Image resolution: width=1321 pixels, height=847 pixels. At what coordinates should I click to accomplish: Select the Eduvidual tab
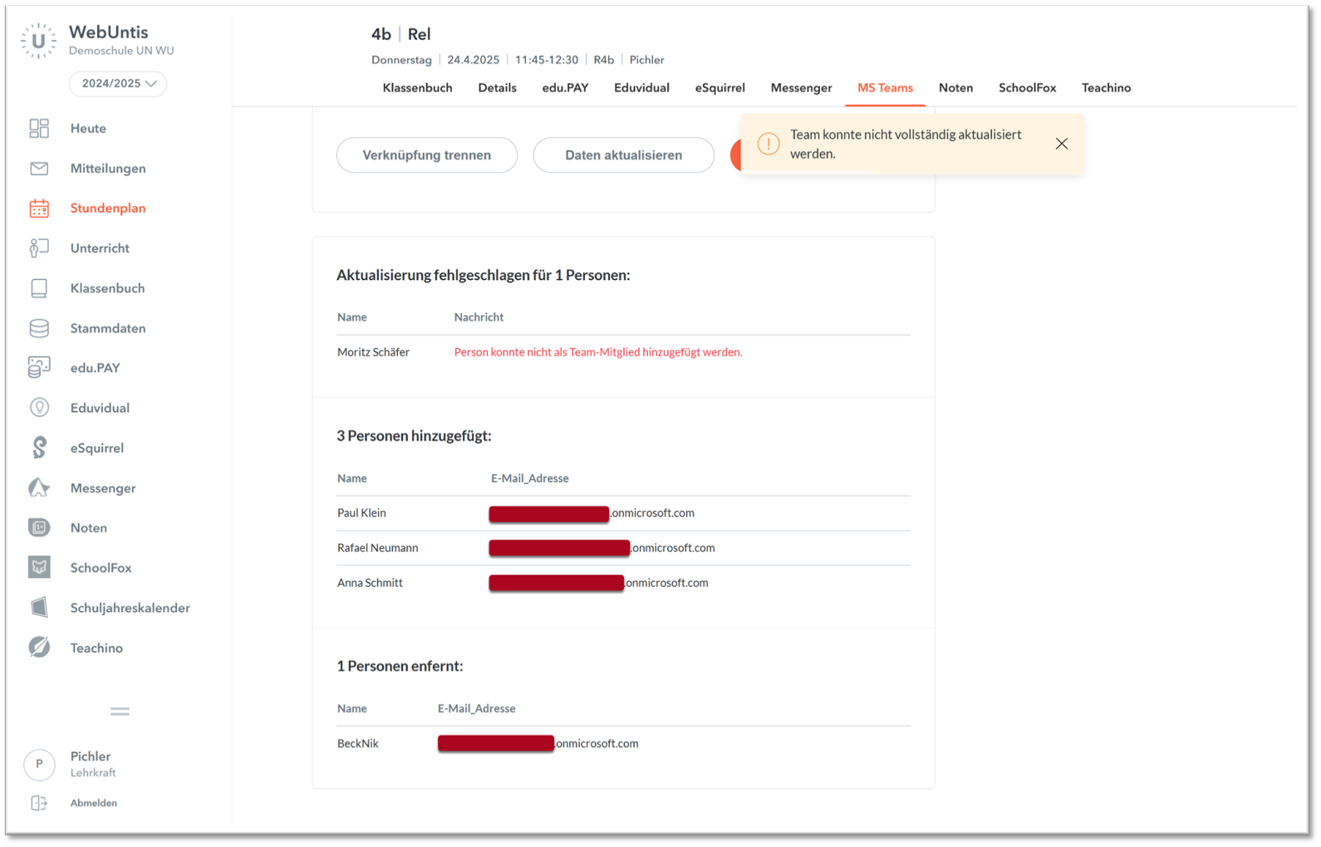click(x=641, y=88)
